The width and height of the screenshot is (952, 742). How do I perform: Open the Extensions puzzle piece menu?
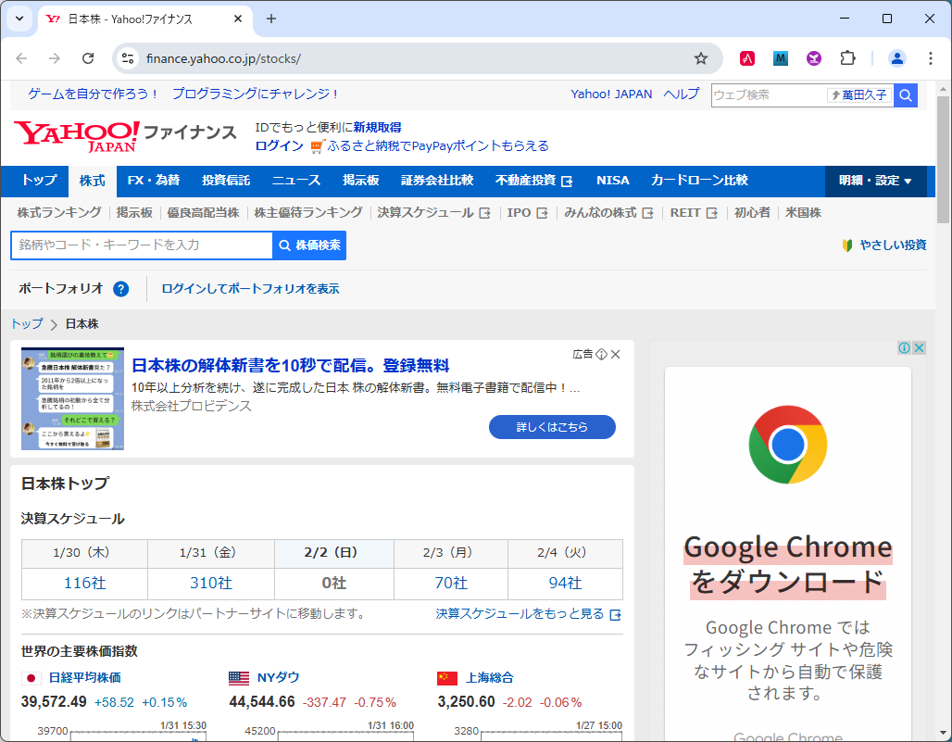(x=847, y=58)
